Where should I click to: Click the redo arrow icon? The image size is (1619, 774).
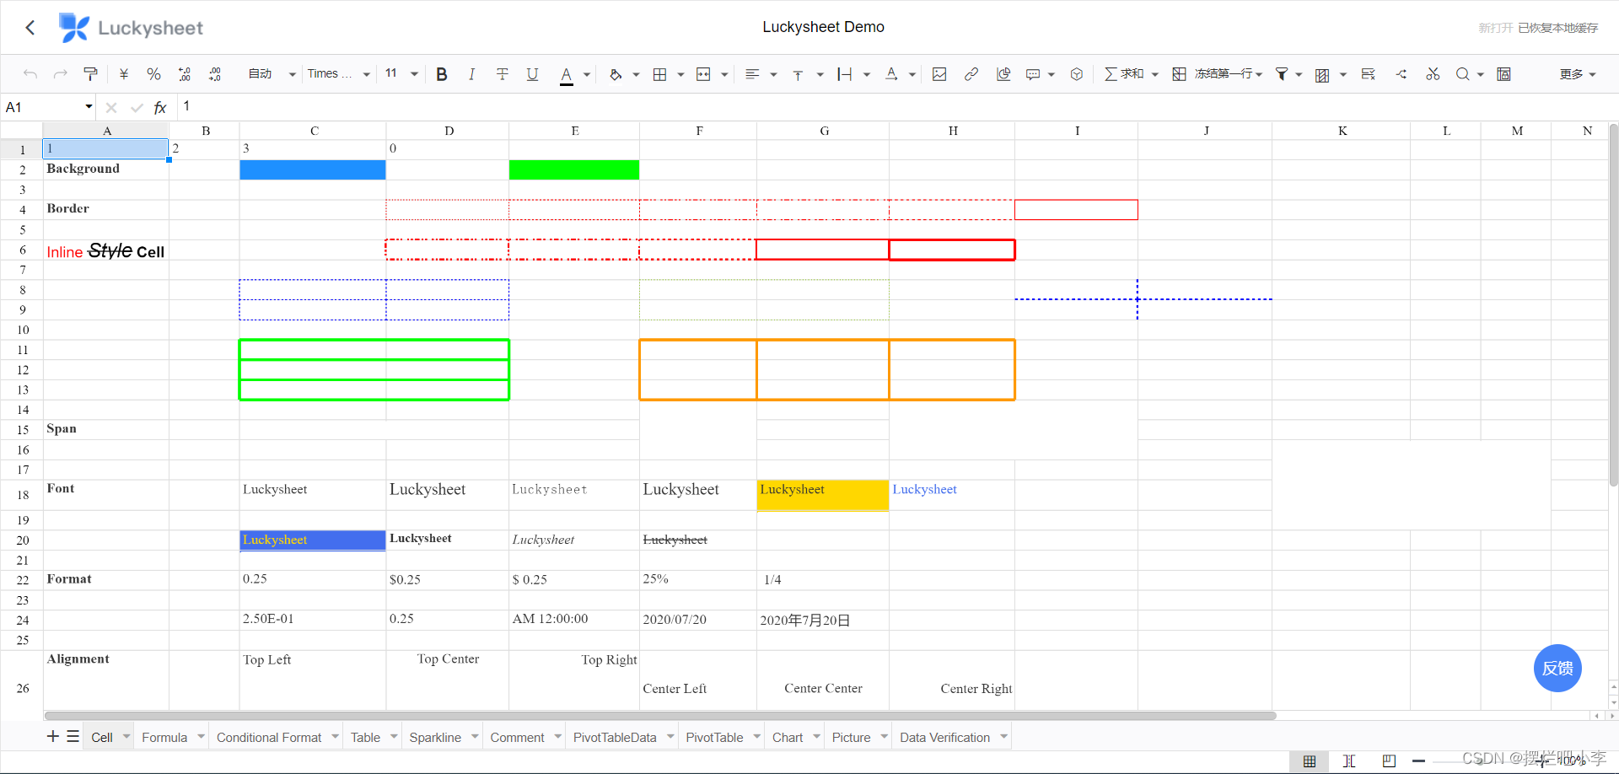61,74
